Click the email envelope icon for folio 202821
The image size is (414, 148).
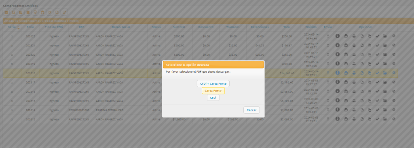(x=346, y=45)
